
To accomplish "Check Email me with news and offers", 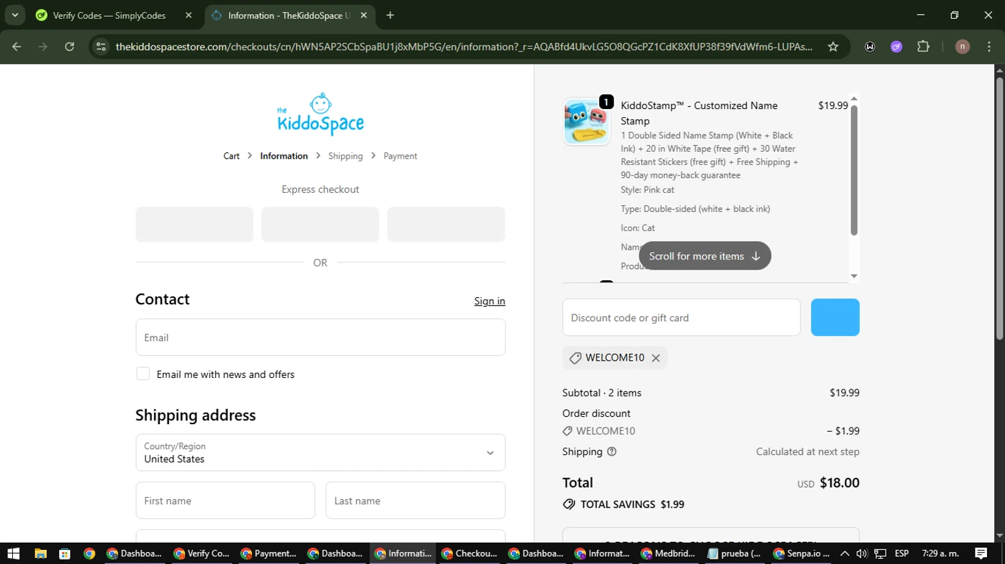I will click(143, 374).
